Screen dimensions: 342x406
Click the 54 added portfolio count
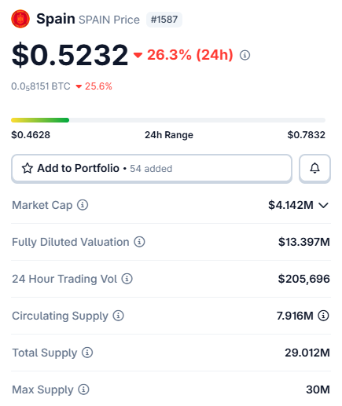point(151,169)
